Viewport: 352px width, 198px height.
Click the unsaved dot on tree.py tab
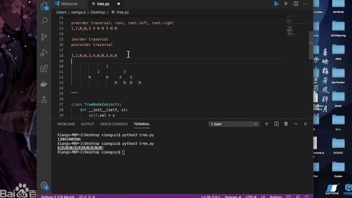click(119, 4)
